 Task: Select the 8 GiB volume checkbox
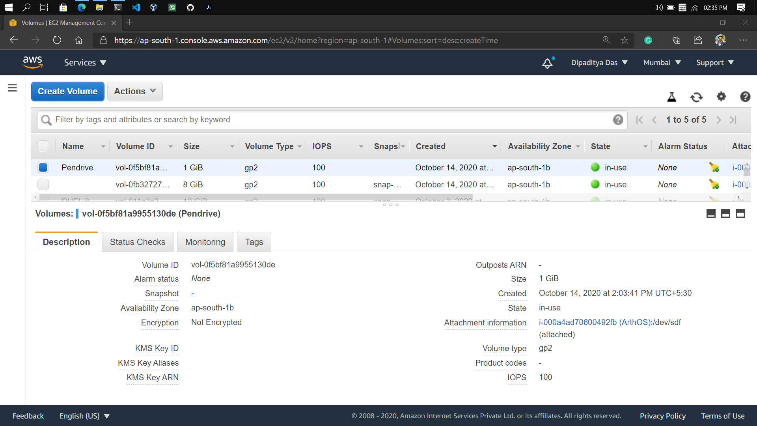click(x=43, y=185)
